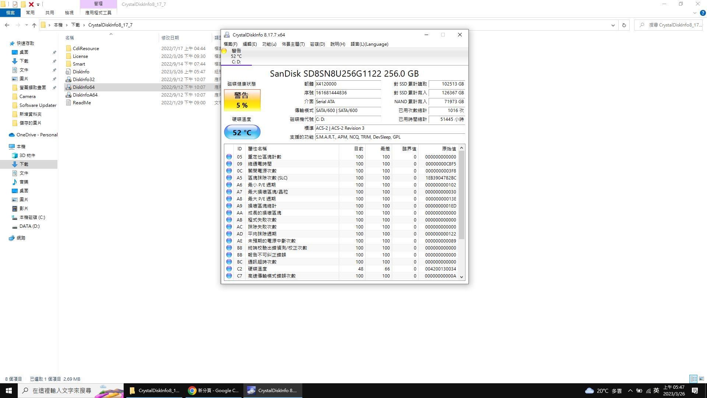Select the C: D: disk tab
Screen dimensions: 707x398
(x=236, y=56)
